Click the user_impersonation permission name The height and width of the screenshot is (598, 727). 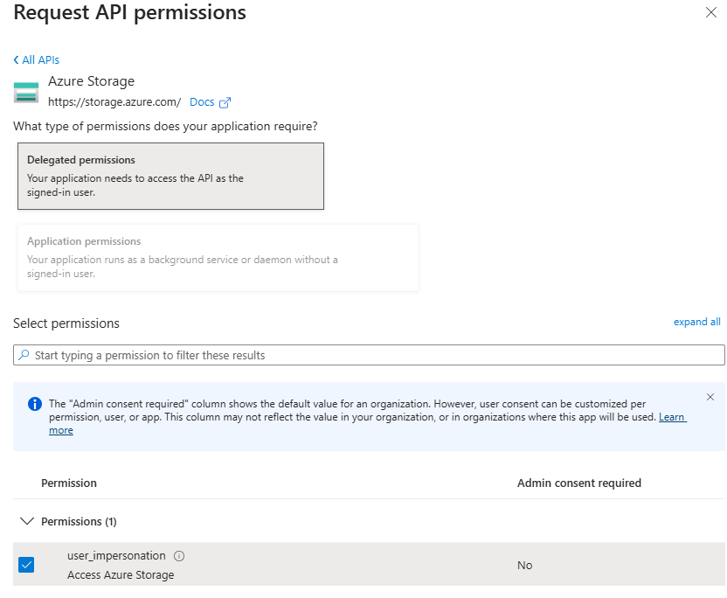(x=116, y=556)
